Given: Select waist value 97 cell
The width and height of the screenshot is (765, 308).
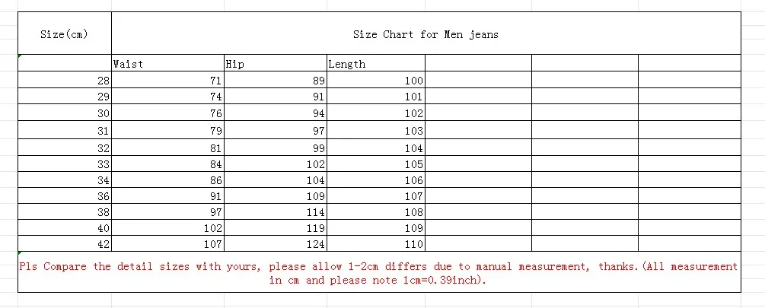Looking at the screenshot, I should (x=167, y=212).
